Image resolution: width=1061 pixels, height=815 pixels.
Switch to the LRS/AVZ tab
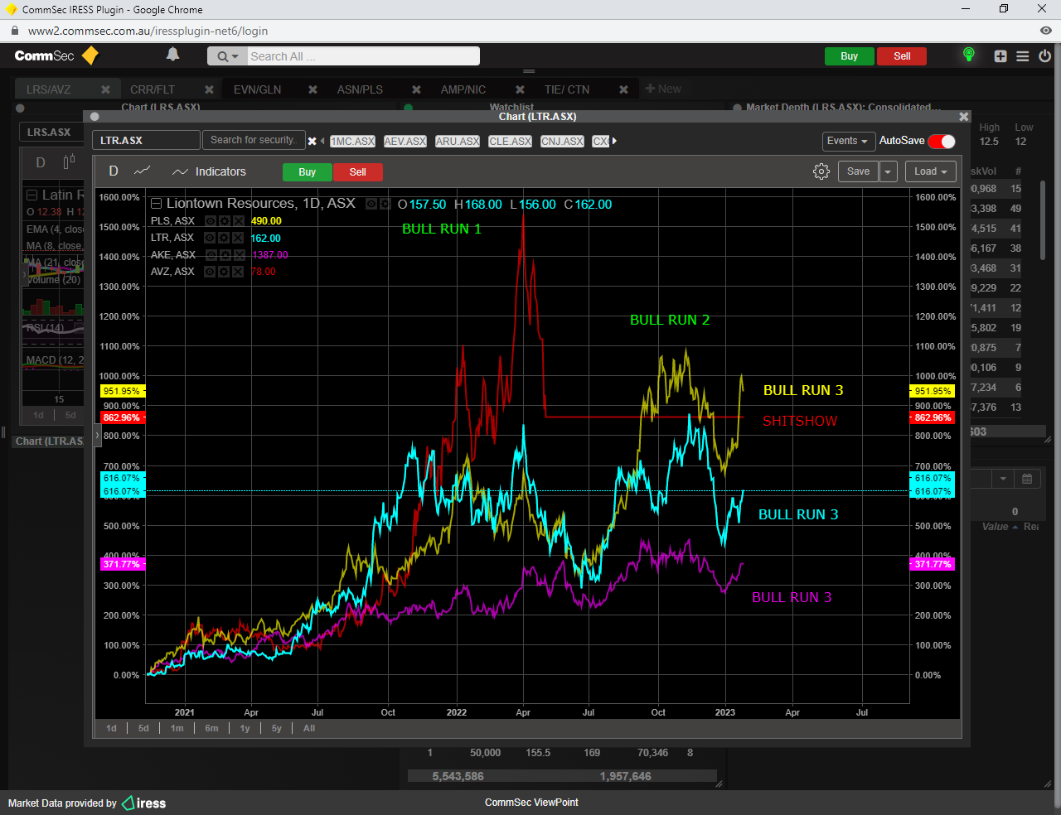click(49, 89)
